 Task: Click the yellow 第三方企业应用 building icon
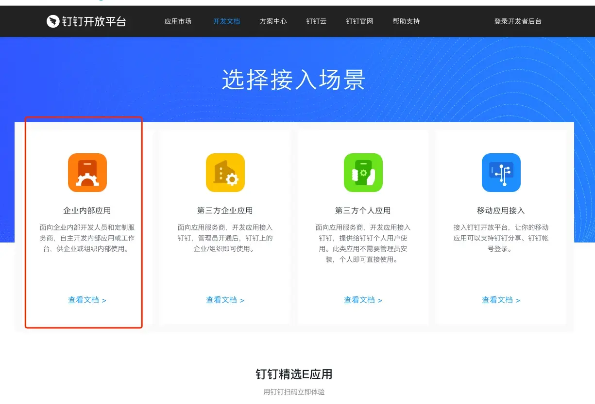[225, 173]
